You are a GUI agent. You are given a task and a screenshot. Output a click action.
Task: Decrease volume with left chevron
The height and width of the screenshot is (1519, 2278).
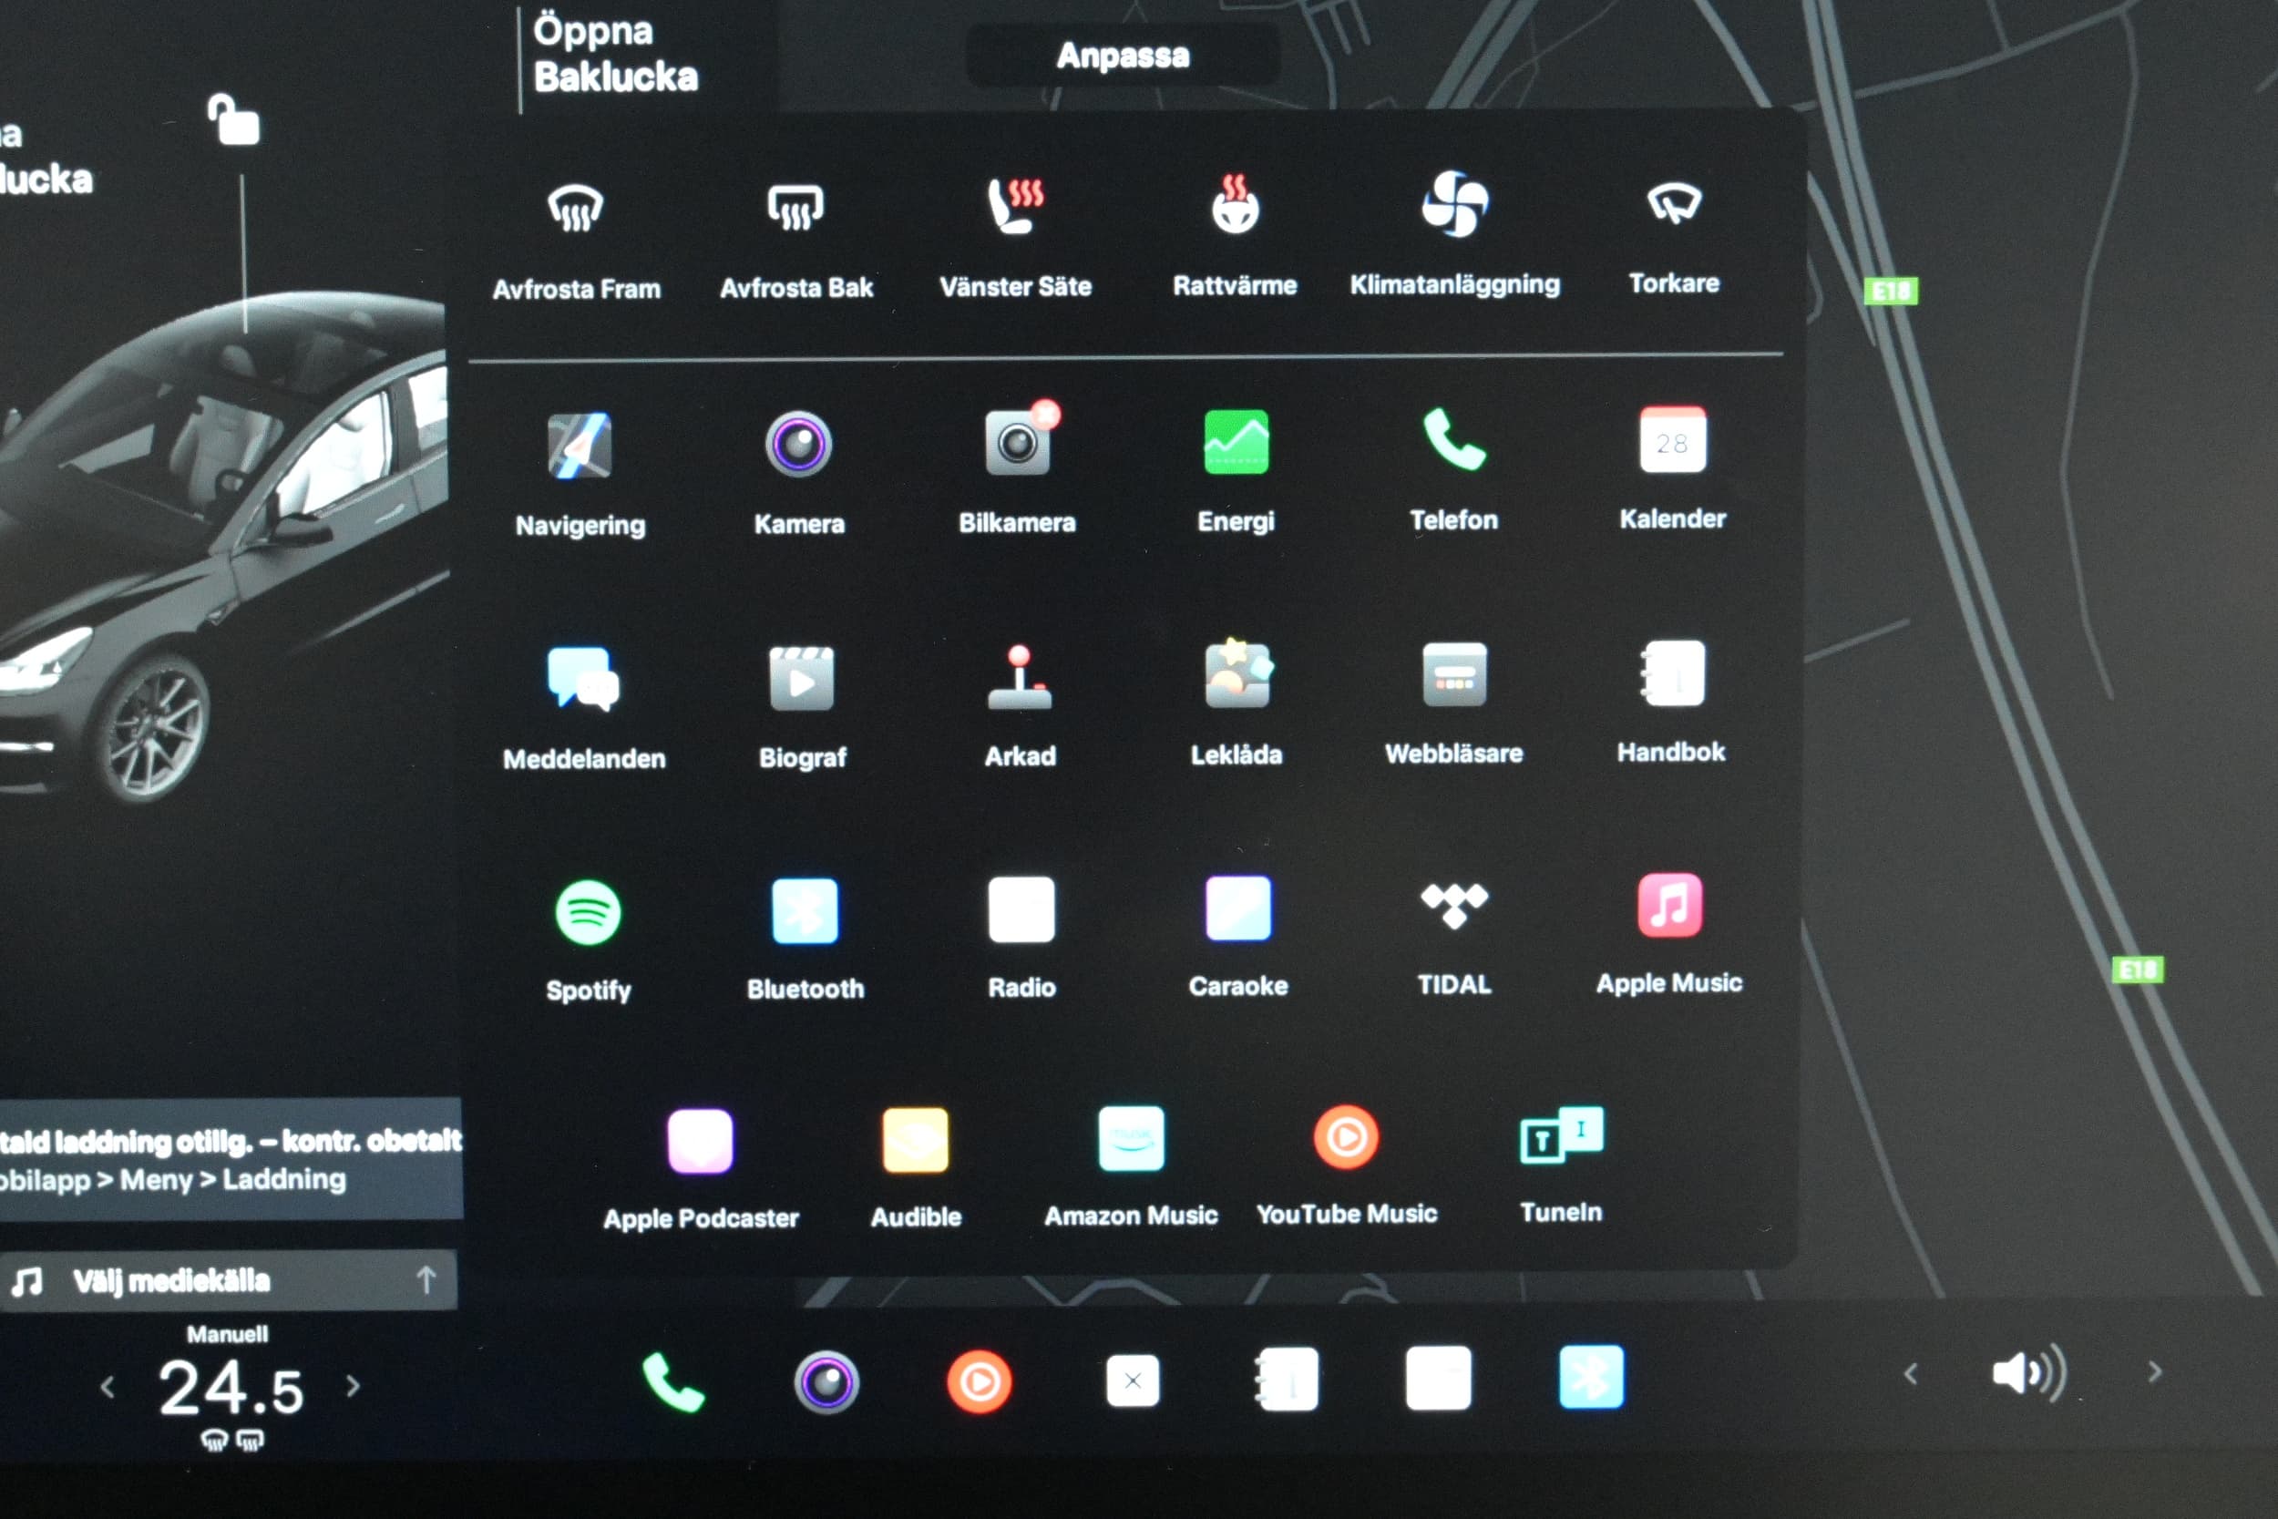coord(1910,1374)
